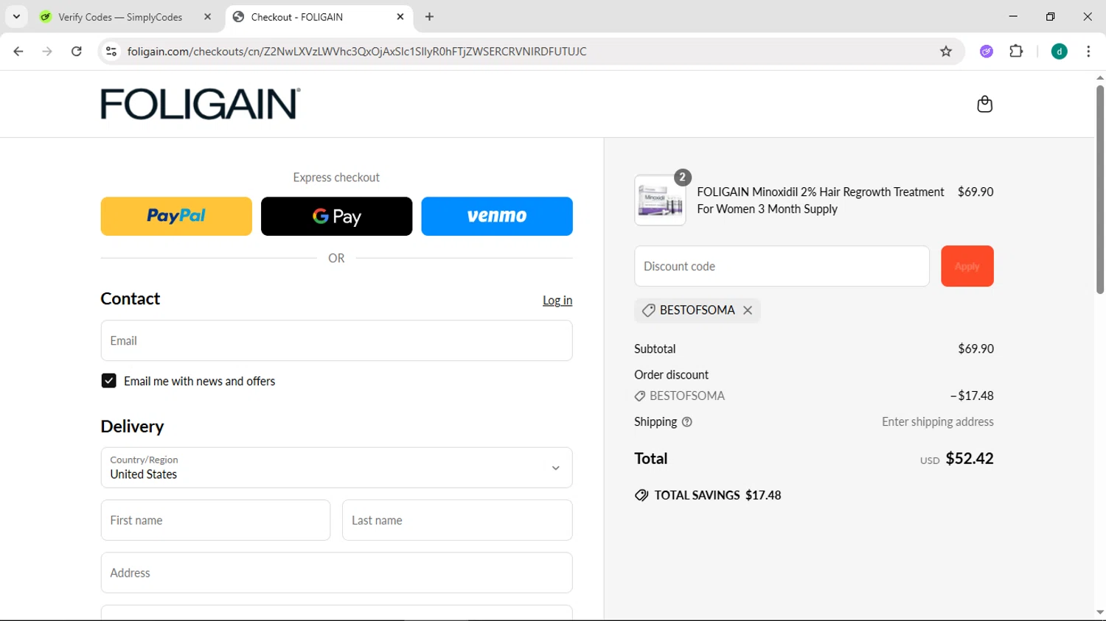Click the -$17.48 discount amount

click(x=972, y=396)
